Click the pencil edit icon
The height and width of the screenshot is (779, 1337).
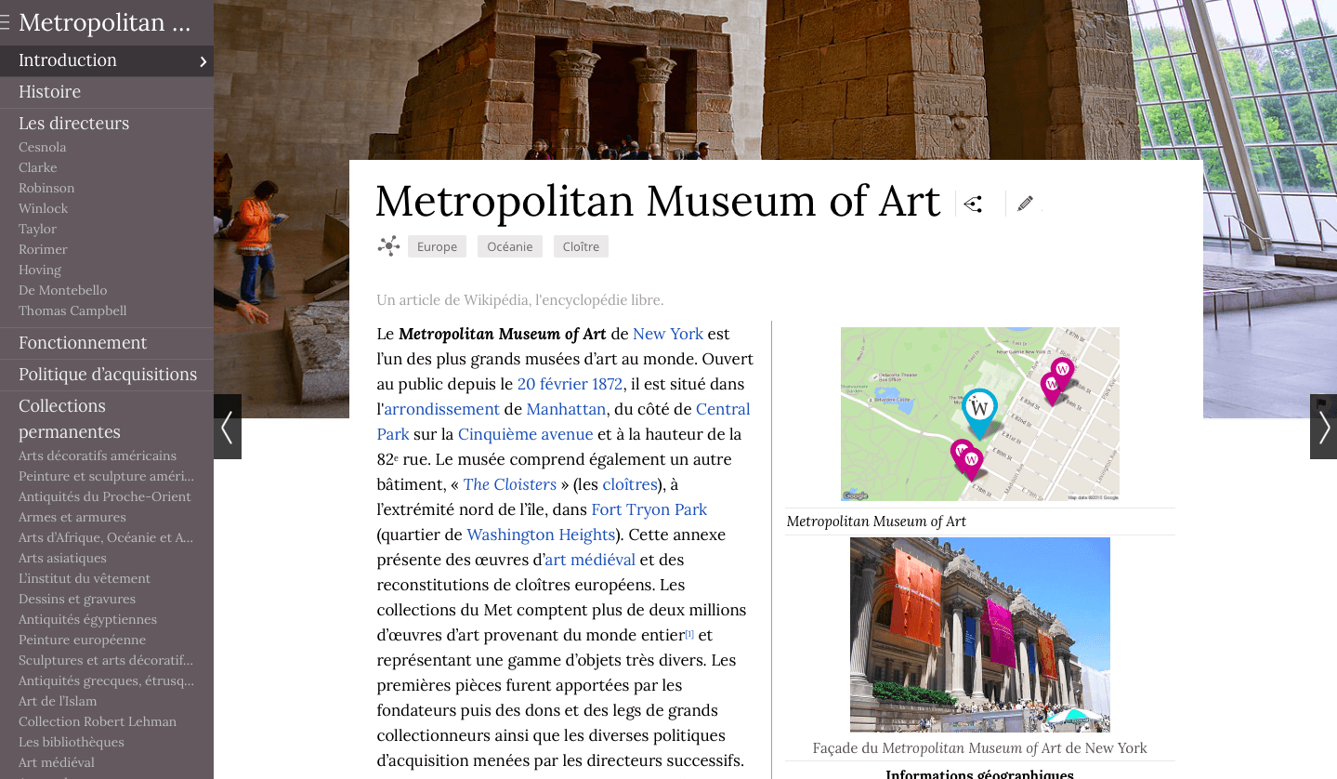pos(1025,204)
